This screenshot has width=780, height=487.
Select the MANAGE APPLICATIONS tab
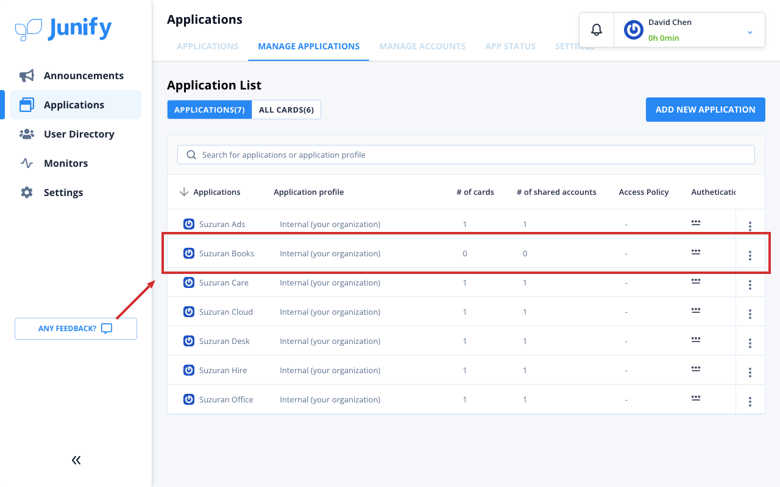pos(309,46)
